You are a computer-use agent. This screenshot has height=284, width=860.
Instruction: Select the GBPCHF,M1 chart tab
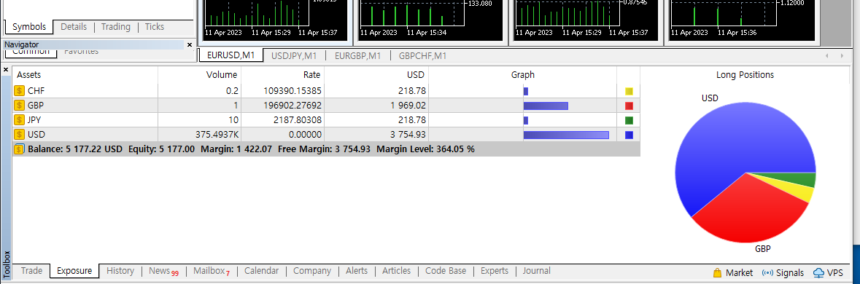coord(422,55)
